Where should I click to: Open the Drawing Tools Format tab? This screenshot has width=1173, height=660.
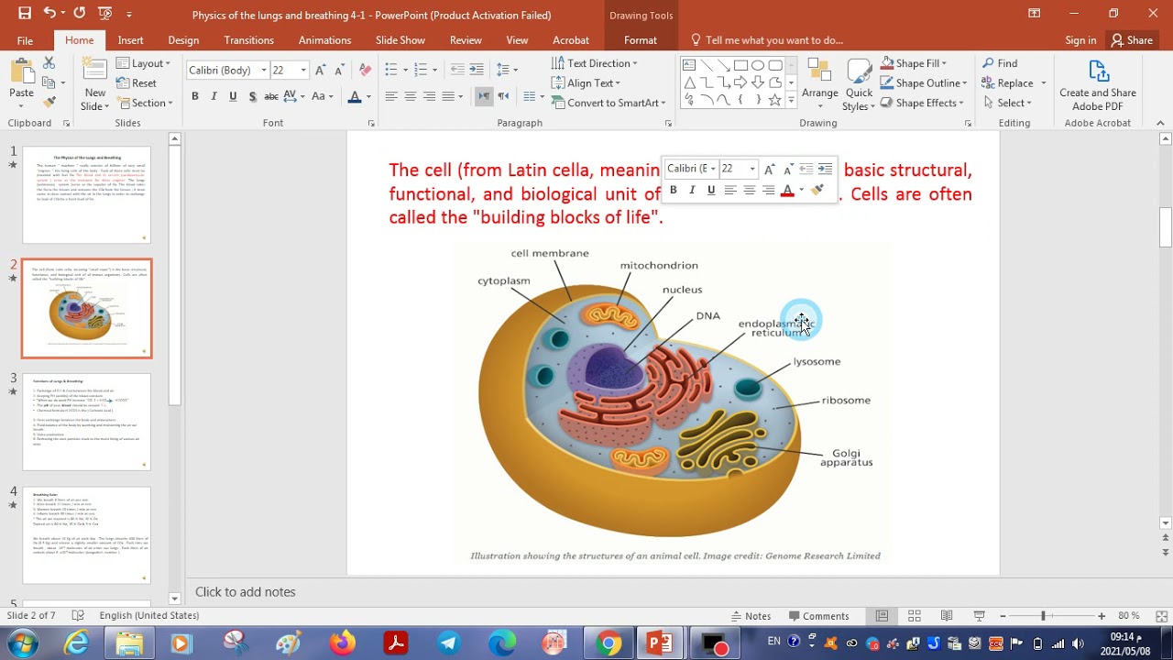click(x=640, y=40)
